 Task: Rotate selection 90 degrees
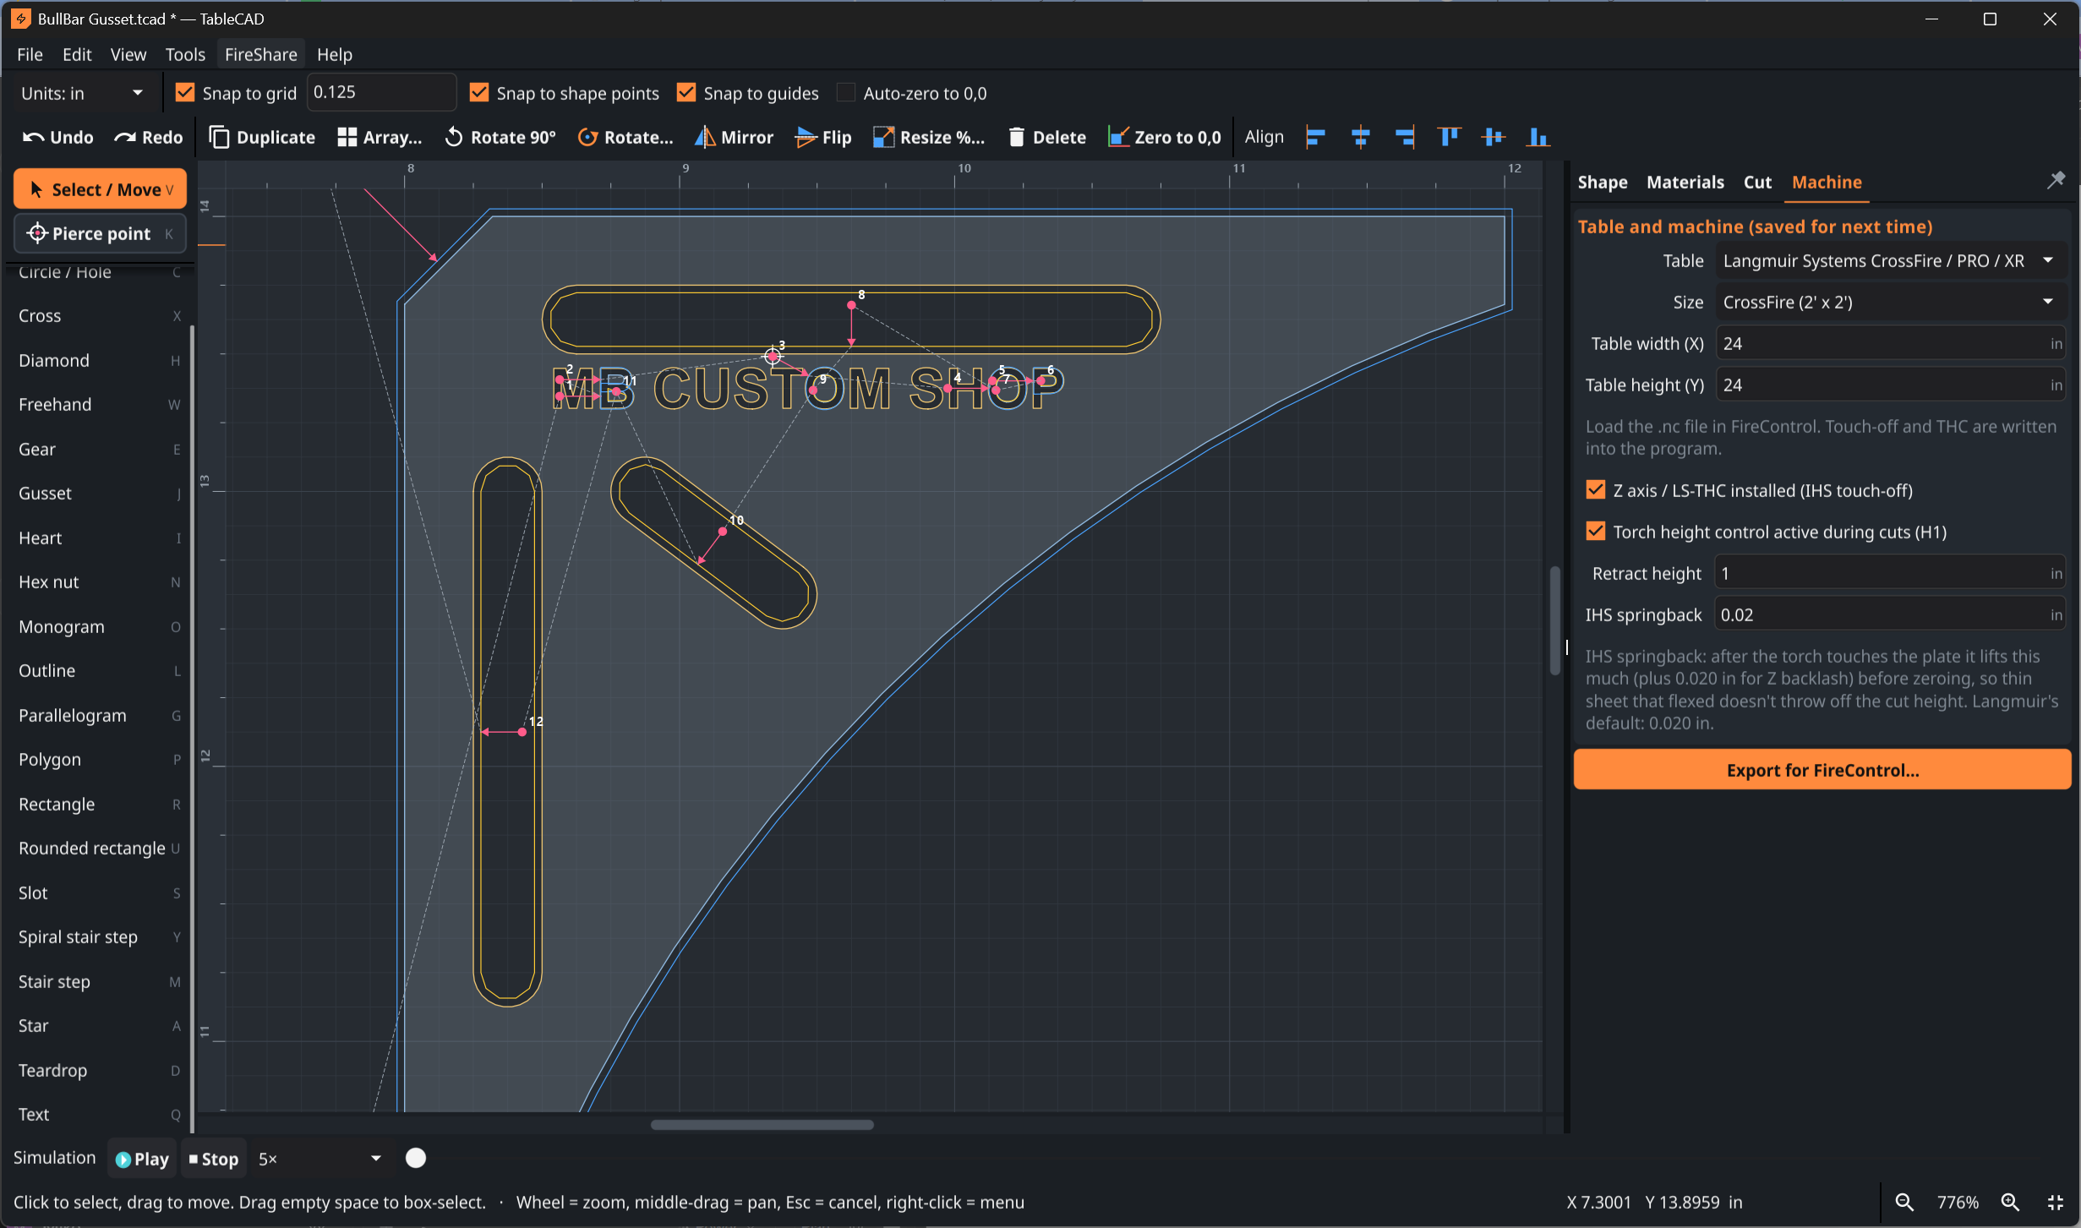pyautogui.click(x=500, y=137)
